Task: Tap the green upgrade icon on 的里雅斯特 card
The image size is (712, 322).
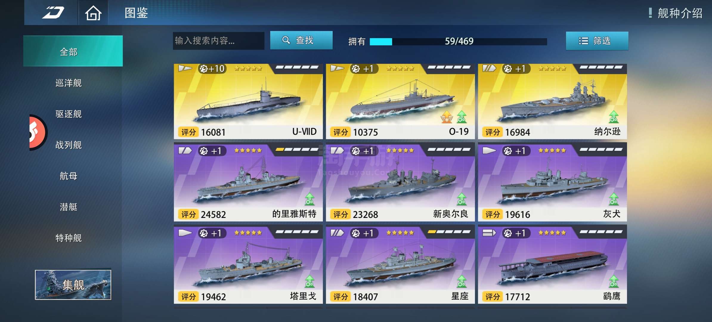Action: (x=309, y=199)
